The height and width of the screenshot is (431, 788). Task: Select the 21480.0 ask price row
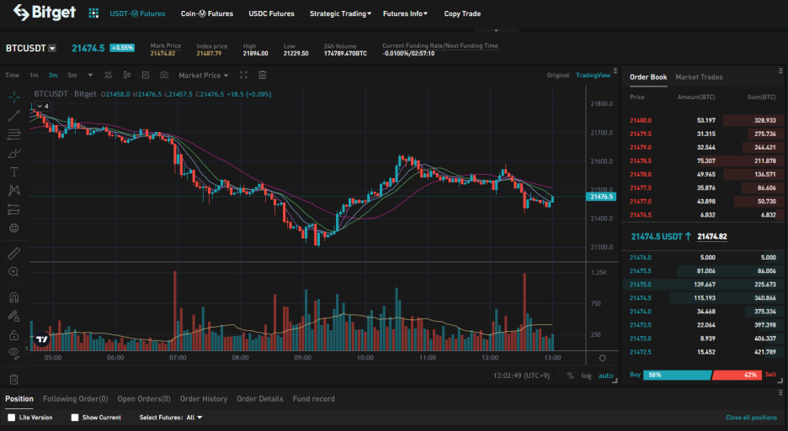tap(703, 120)
